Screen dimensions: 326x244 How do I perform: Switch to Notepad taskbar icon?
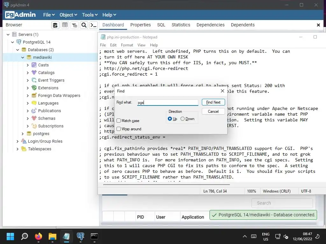click(66, 236)
